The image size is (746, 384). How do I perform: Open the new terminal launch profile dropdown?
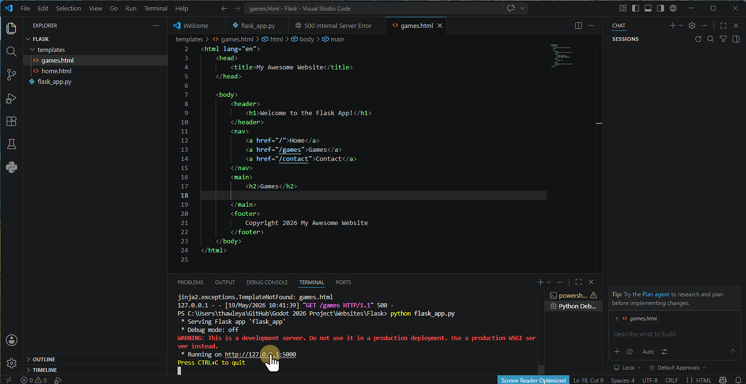point(549,282)
